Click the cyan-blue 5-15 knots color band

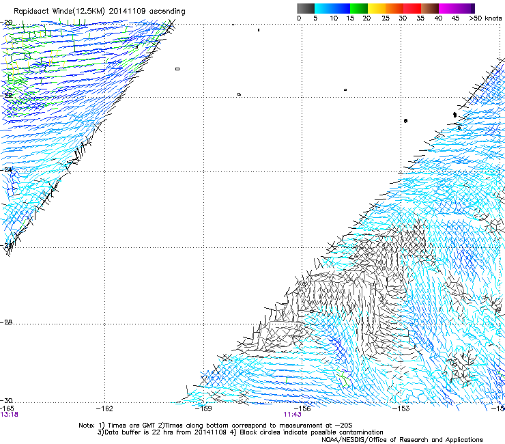[332, 8]
